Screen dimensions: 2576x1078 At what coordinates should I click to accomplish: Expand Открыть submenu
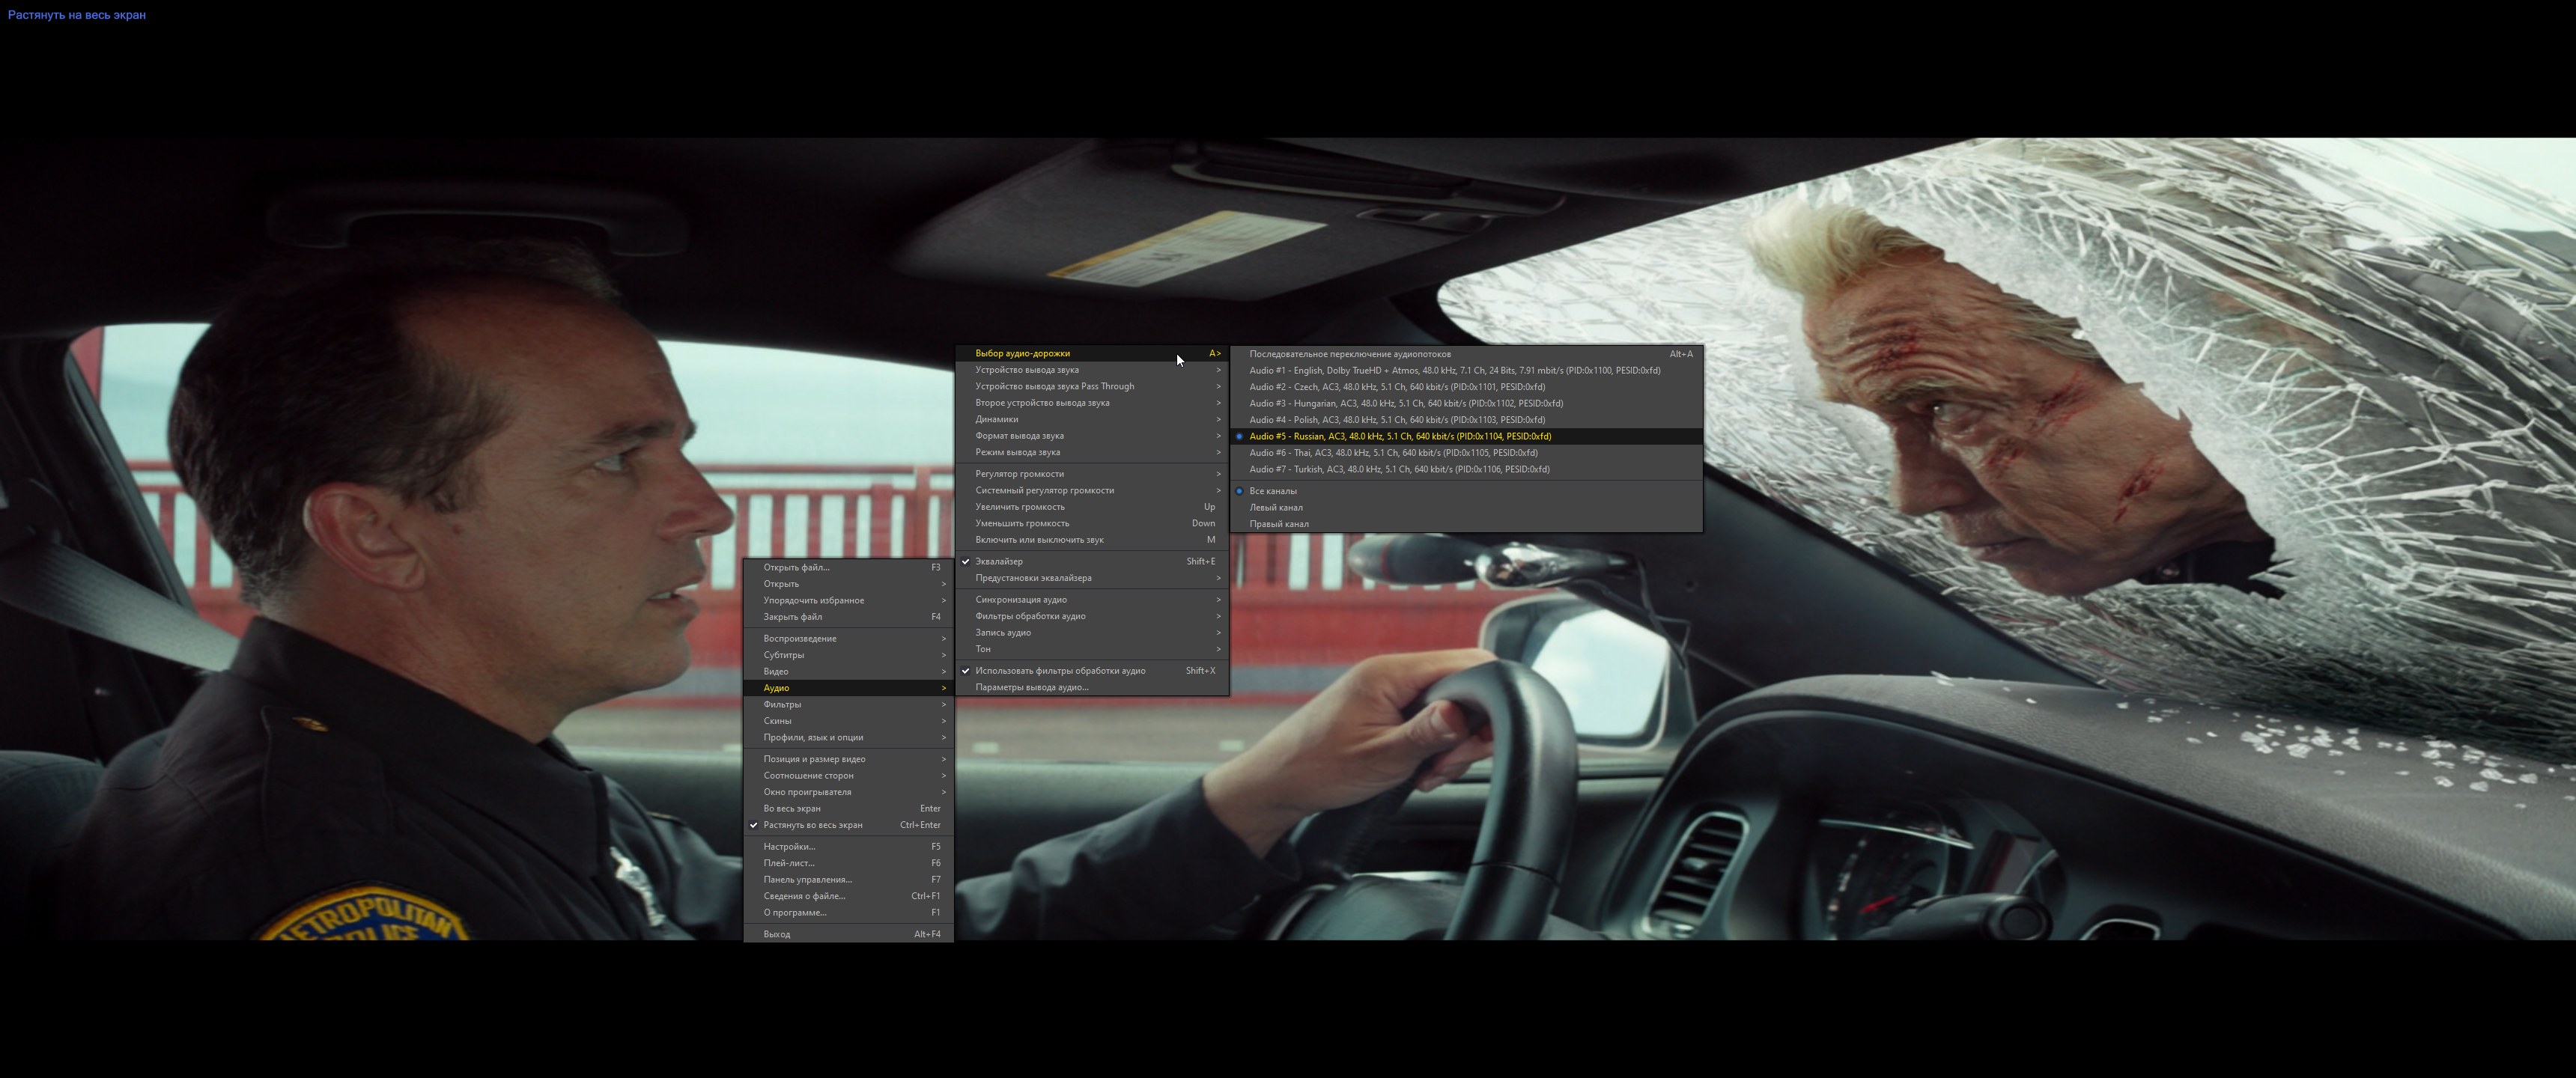coord(848,584)
